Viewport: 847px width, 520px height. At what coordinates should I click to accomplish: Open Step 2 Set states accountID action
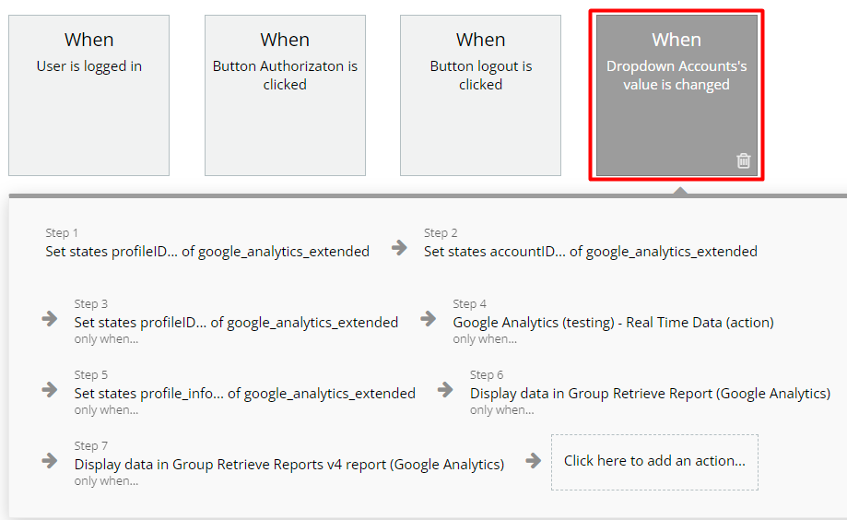tap(591, 252)
